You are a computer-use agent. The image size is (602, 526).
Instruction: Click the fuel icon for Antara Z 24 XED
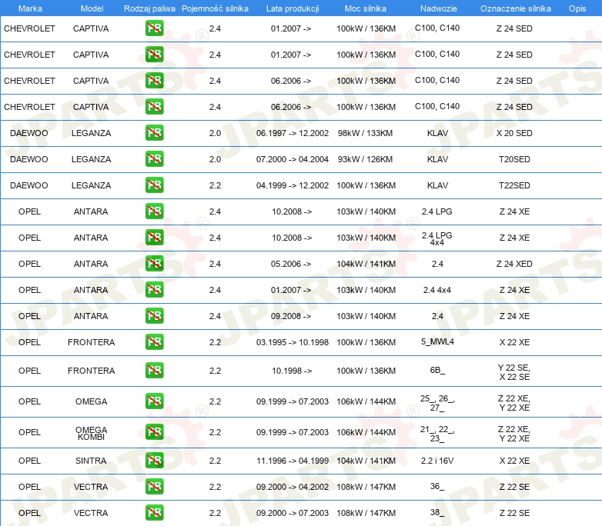[154, 264]
